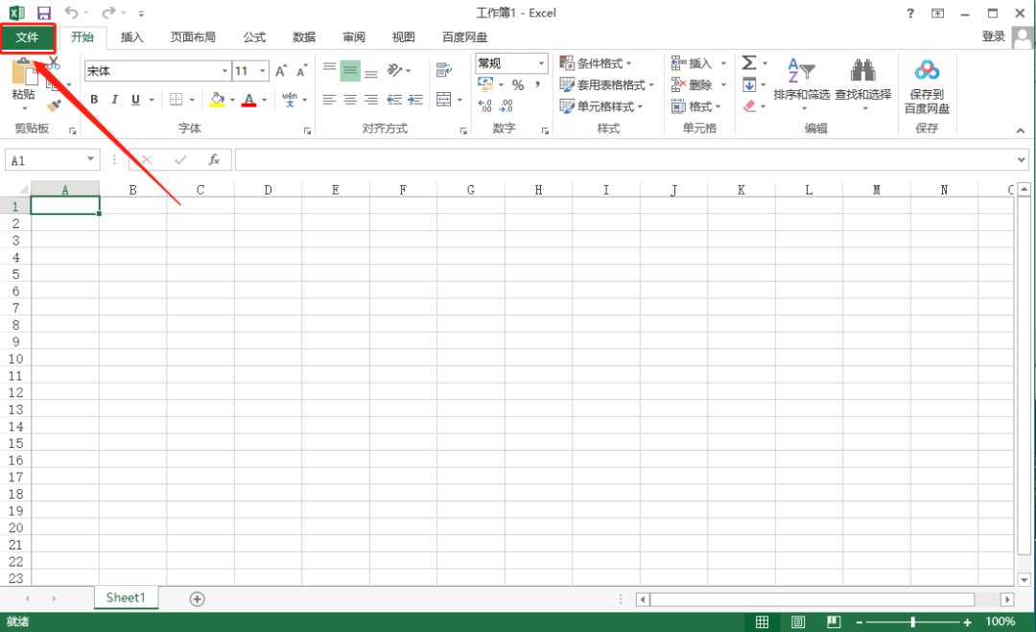1036x632 pixels.
Task: Click the Increase Indent icon
Action: pyautogui.click(x=415, y=100)
